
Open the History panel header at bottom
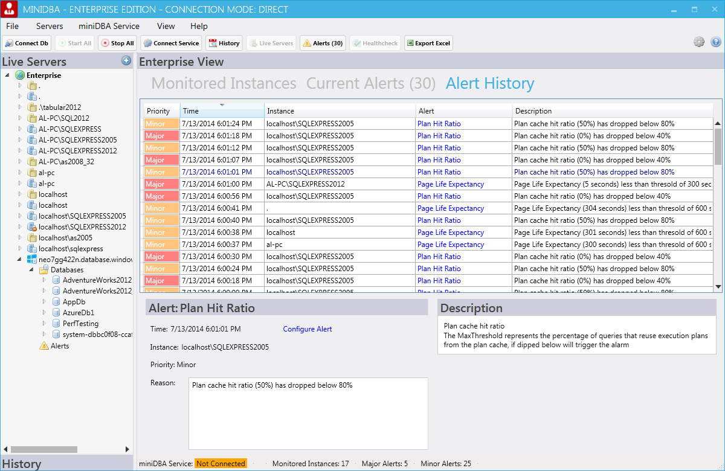pyautogui.click(x=66, y=463)
